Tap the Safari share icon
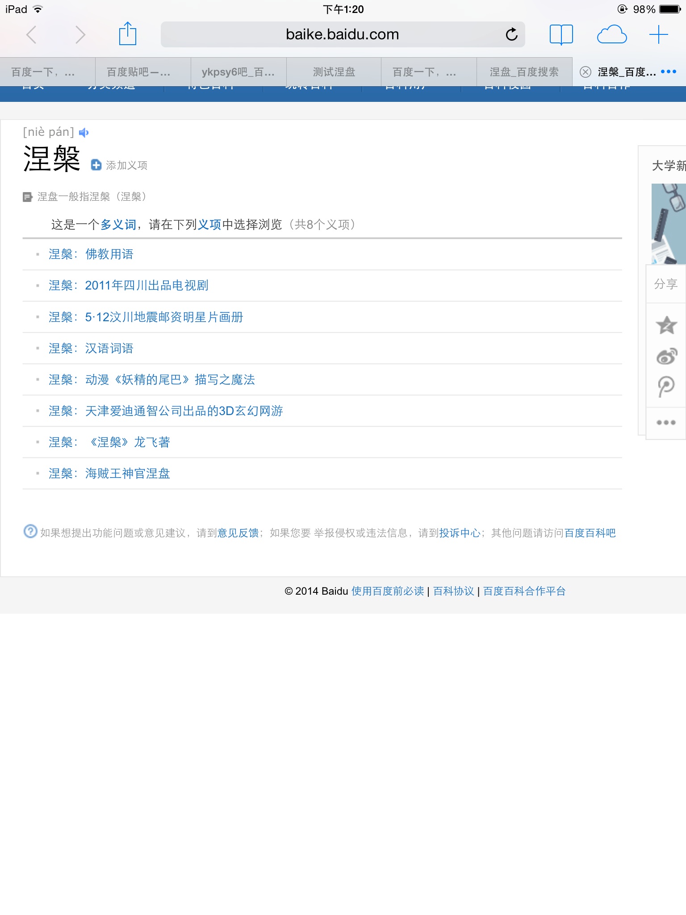This screenshot has height=915, width=686. point(128,34)
